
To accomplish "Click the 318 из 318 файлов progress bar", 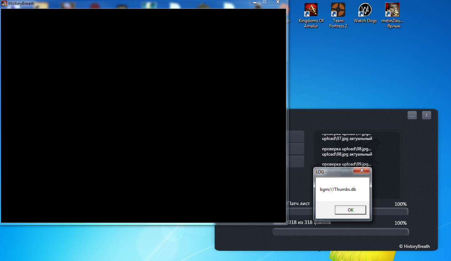I will click(341, 232).
